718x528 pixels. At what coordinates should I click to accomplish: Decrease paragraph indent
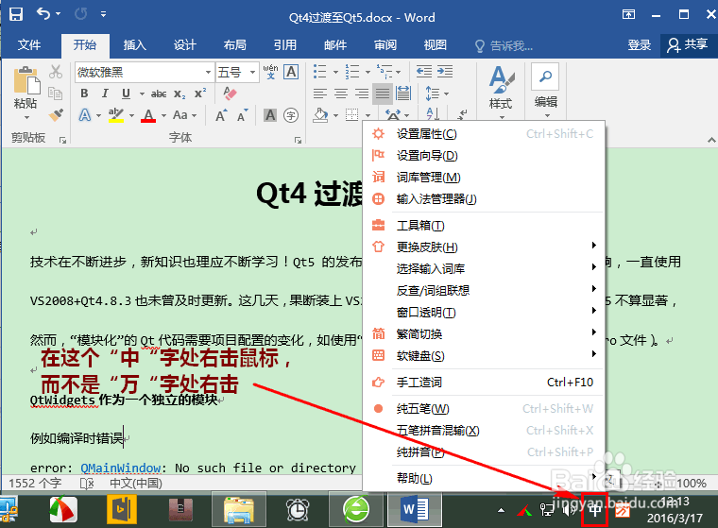coord(424,71)
